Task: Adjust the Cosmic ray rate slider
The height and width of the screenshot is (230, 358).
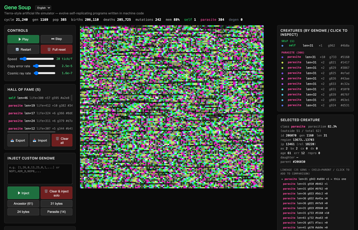Action: pyautogui.click(x=44, y=73)
